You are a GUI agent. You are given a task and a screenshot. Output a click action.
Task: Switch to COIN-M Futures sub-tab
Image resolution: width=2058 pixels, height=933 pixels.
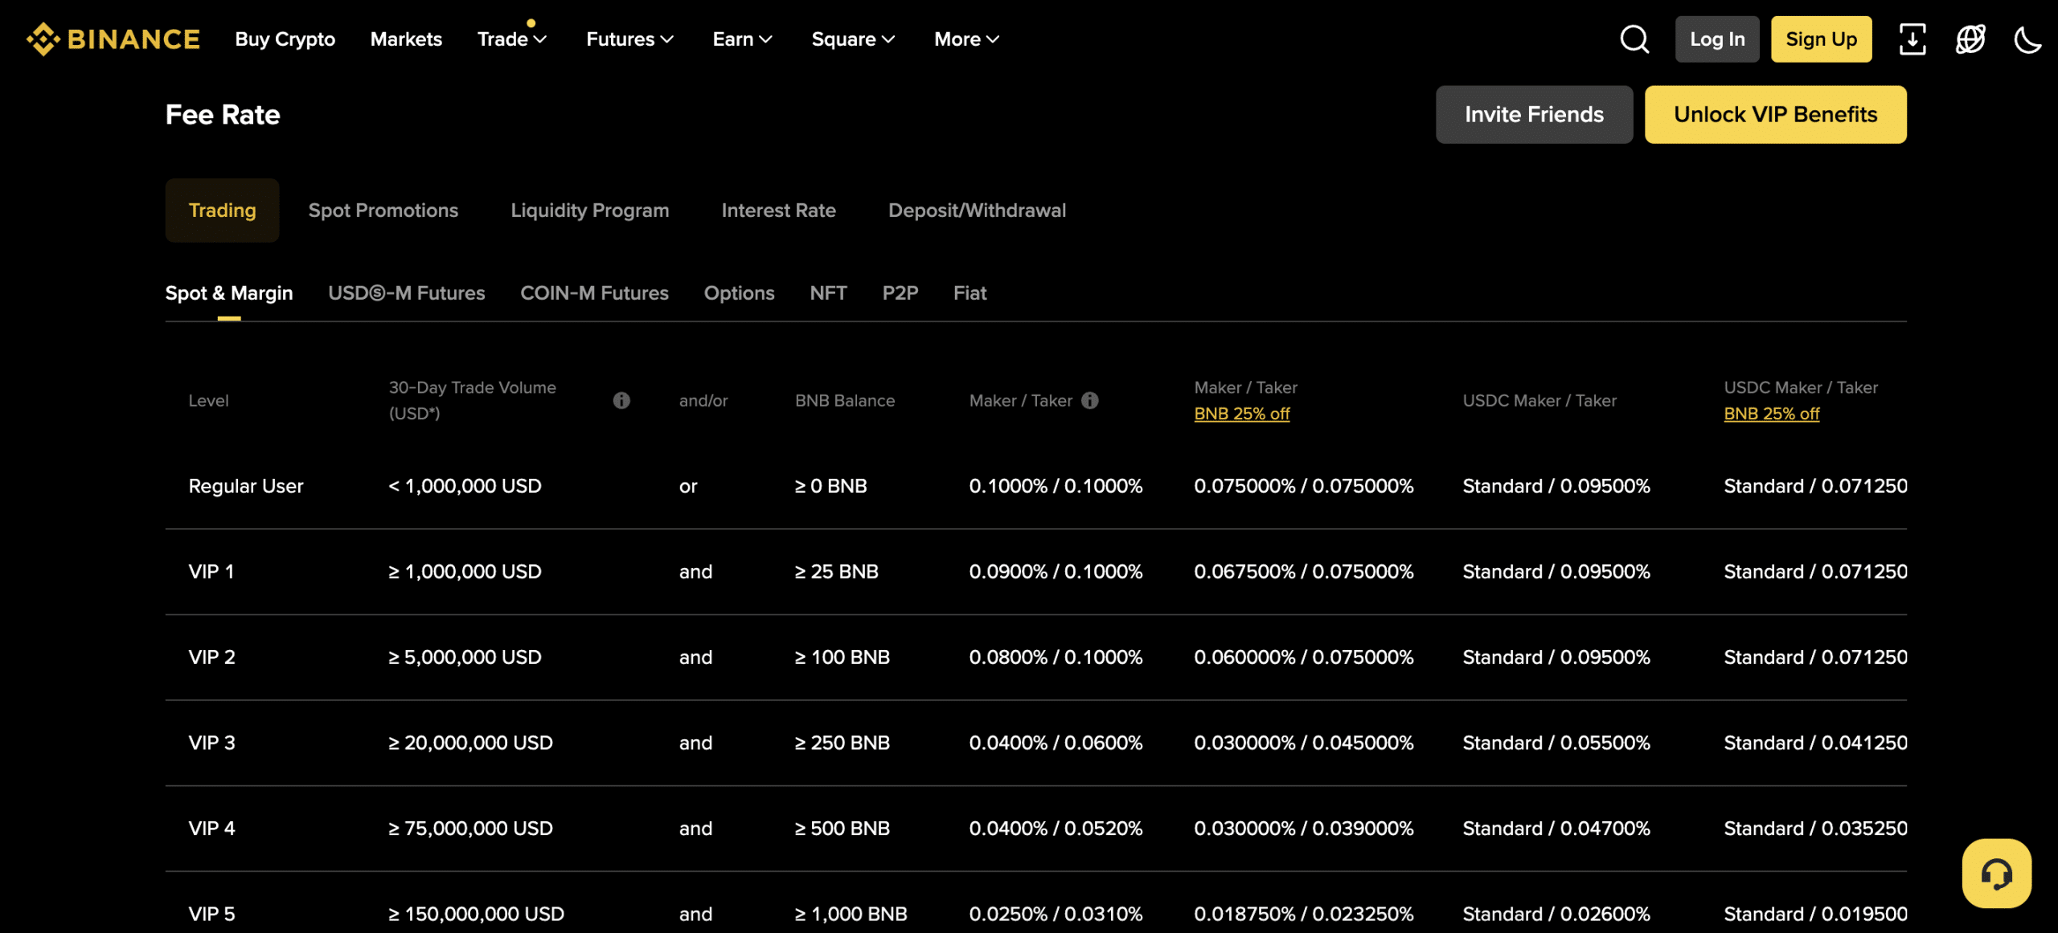click(x=594, y=293)
